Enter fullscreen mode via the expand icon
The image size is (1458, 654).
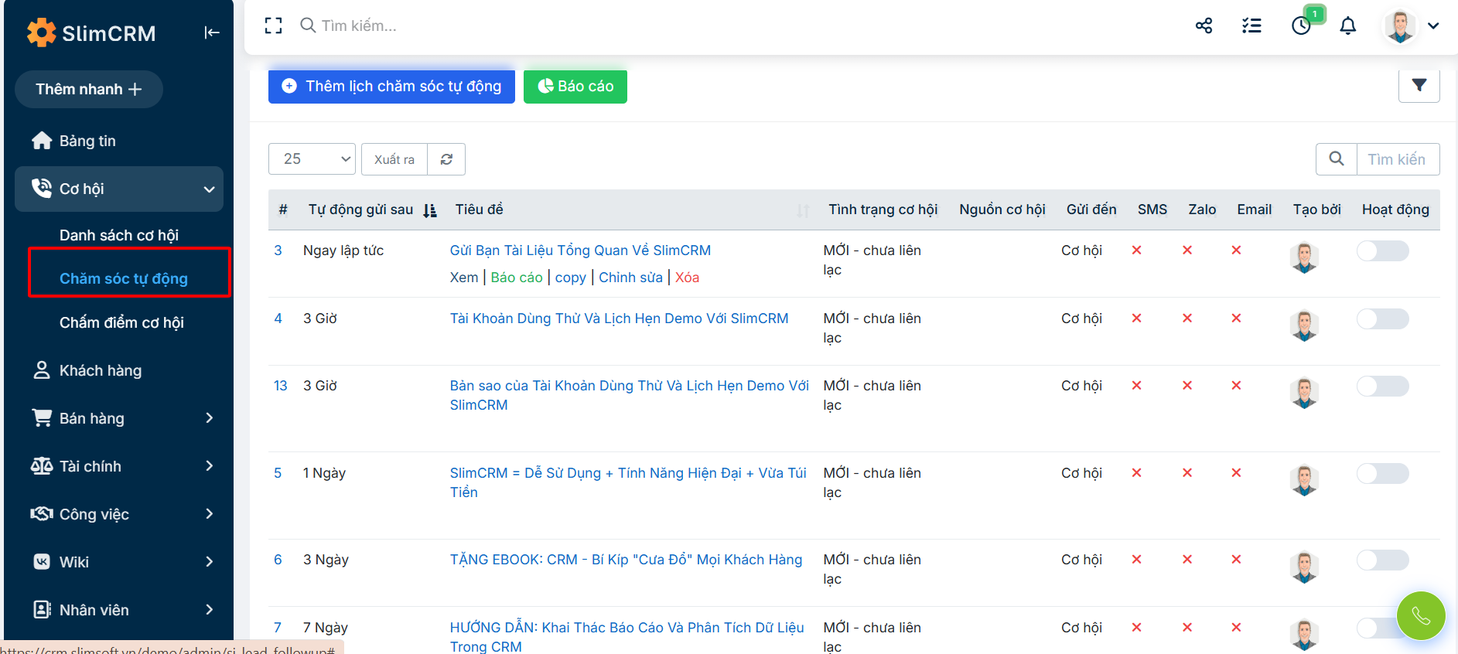(x=273, y=26)
